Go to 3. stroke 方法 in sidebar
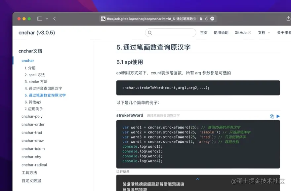The width and height of the screenshot is (291, 191). pos(36,82)
